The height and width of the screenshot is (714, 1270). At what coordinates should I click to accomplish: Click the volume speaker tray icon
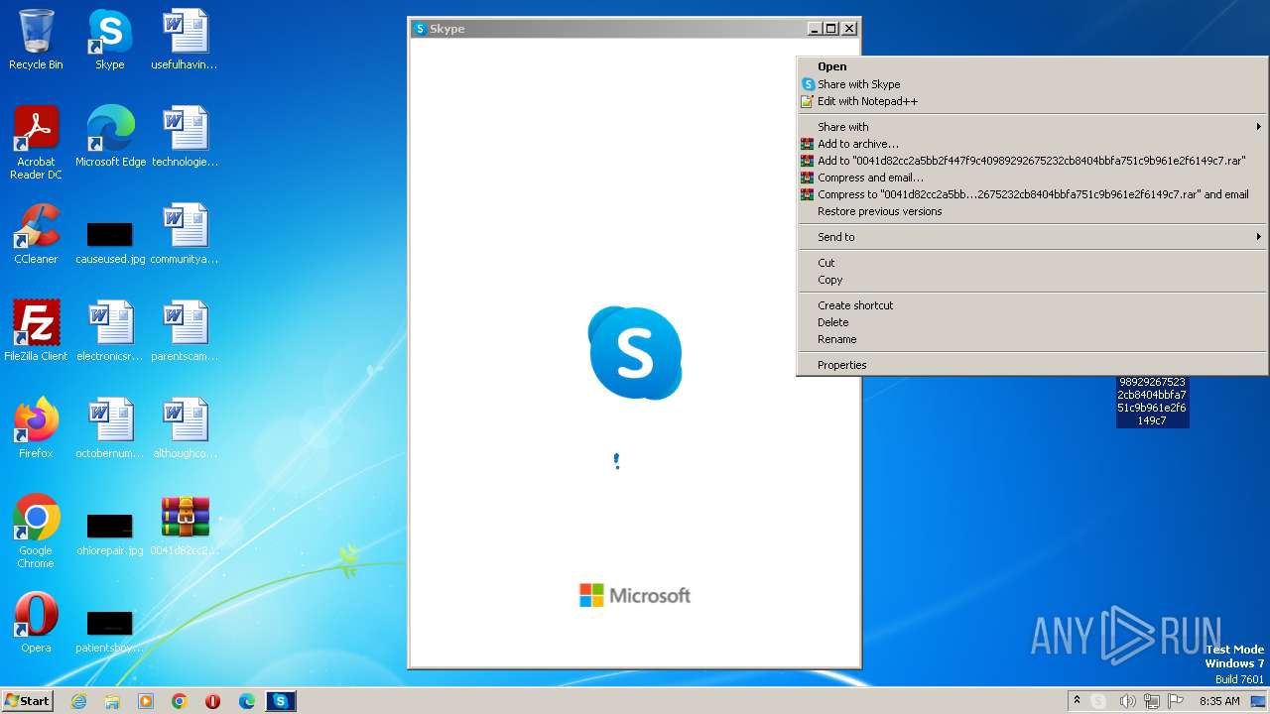pyautogui.click(x=1126, y=701)
